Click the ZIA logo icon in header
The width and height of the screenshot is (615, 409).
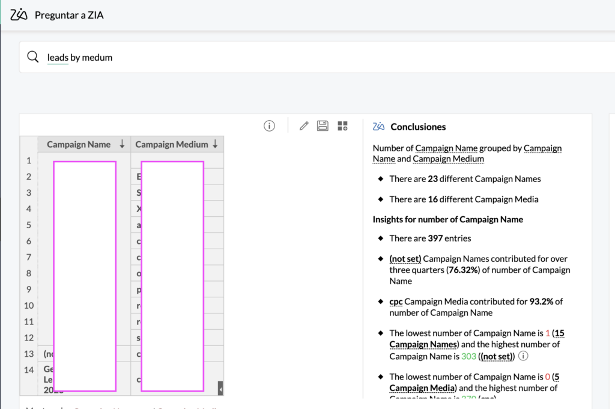(19, 15)
